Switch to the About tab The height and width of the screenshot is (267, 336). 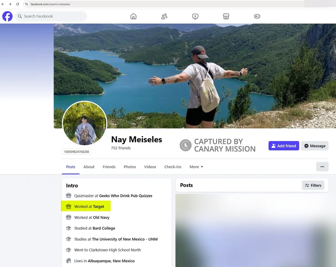click(89, 167)
